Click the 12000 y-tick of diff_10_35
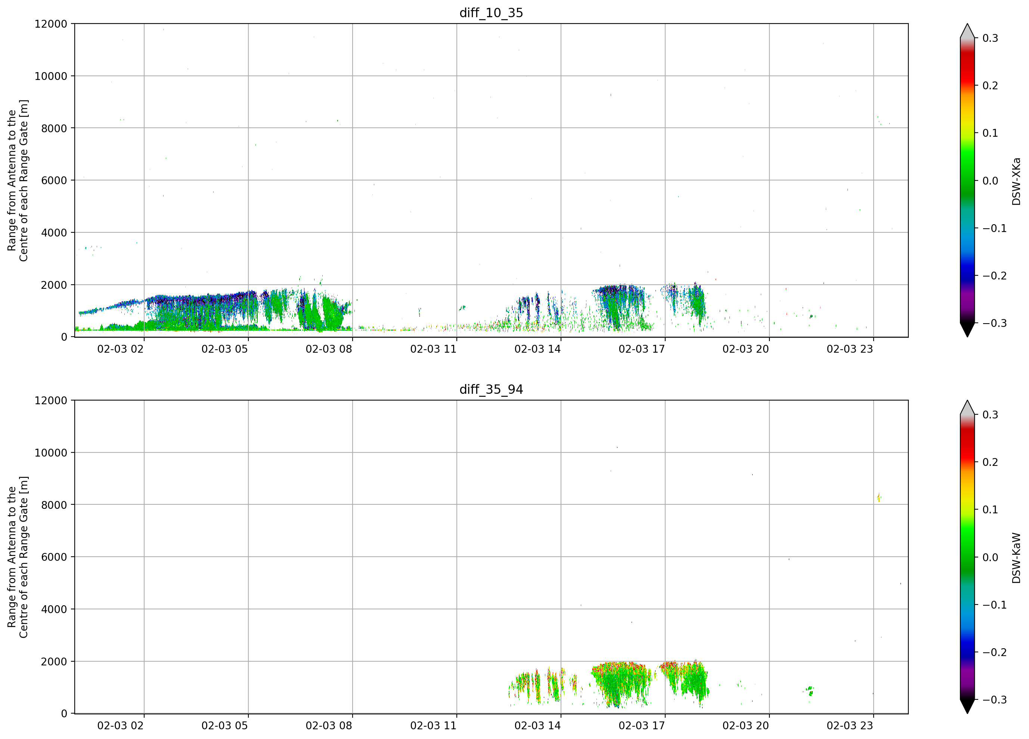Image resolution: width=1029 pixels, height=739 pixels. coord(51,24)
